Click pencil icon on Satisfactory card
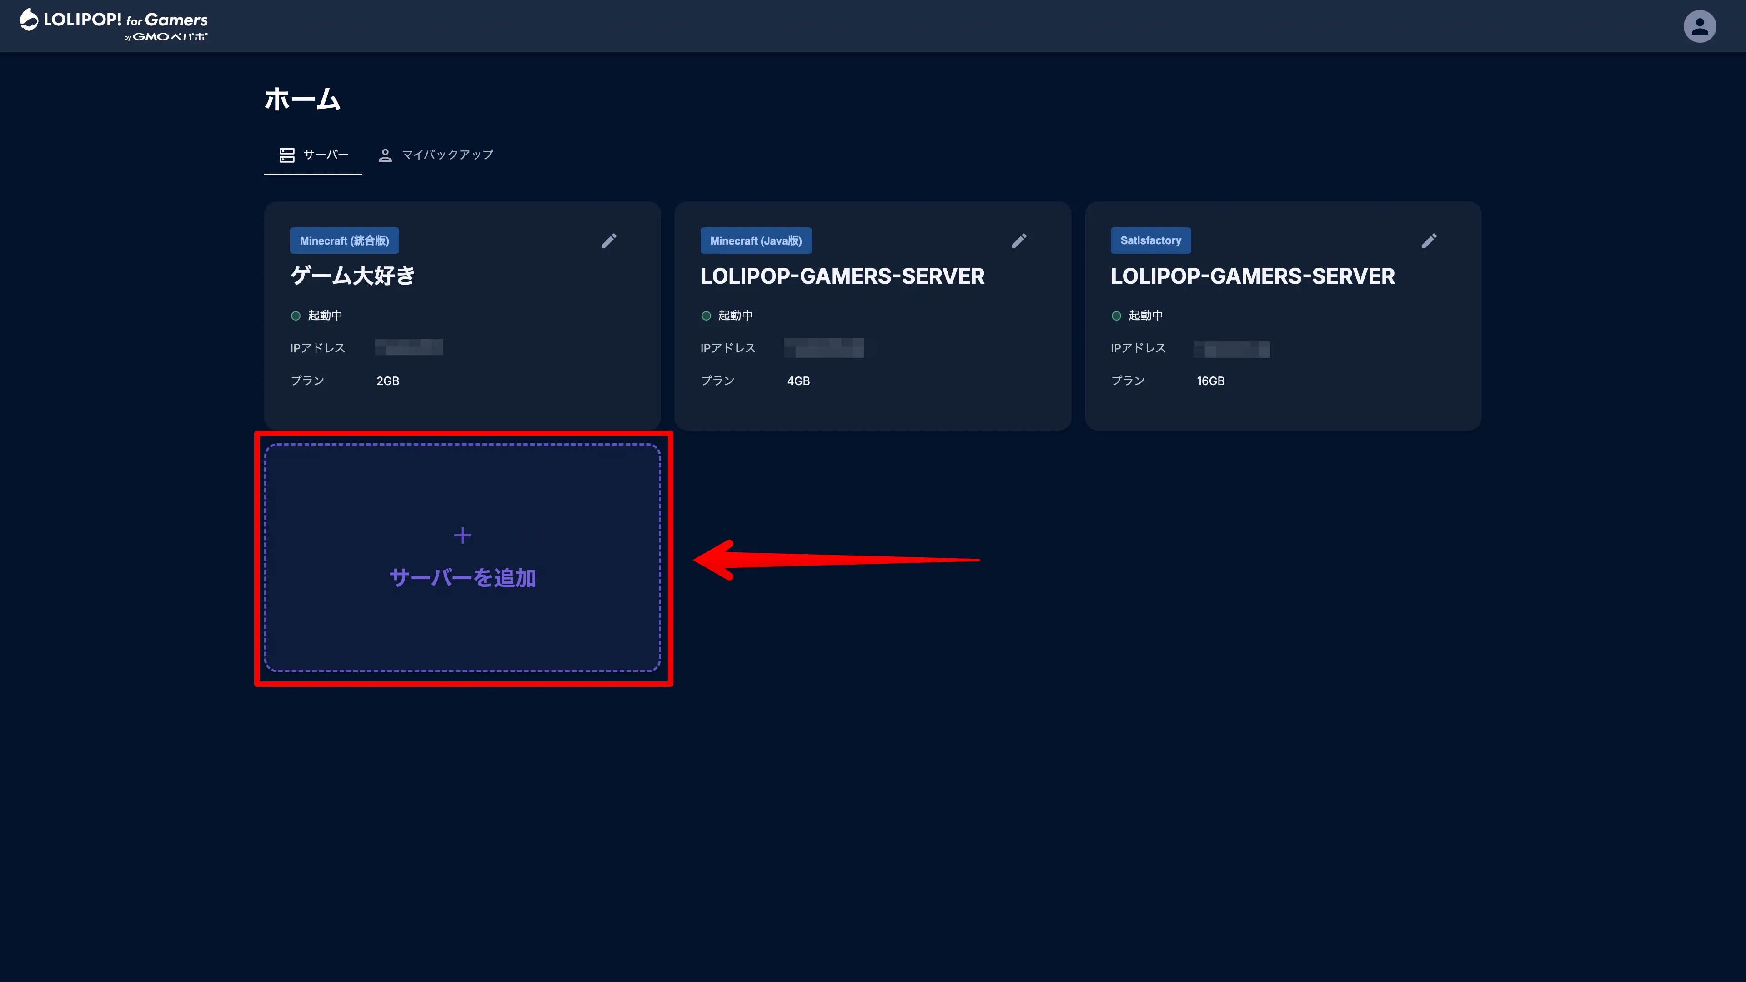The height and width of the screenshot is (982, 1746). click(1428, 241)
